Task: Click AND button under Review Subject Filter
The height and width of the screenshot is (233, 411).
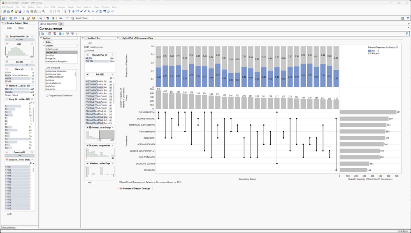Action: tap(9, 214)
